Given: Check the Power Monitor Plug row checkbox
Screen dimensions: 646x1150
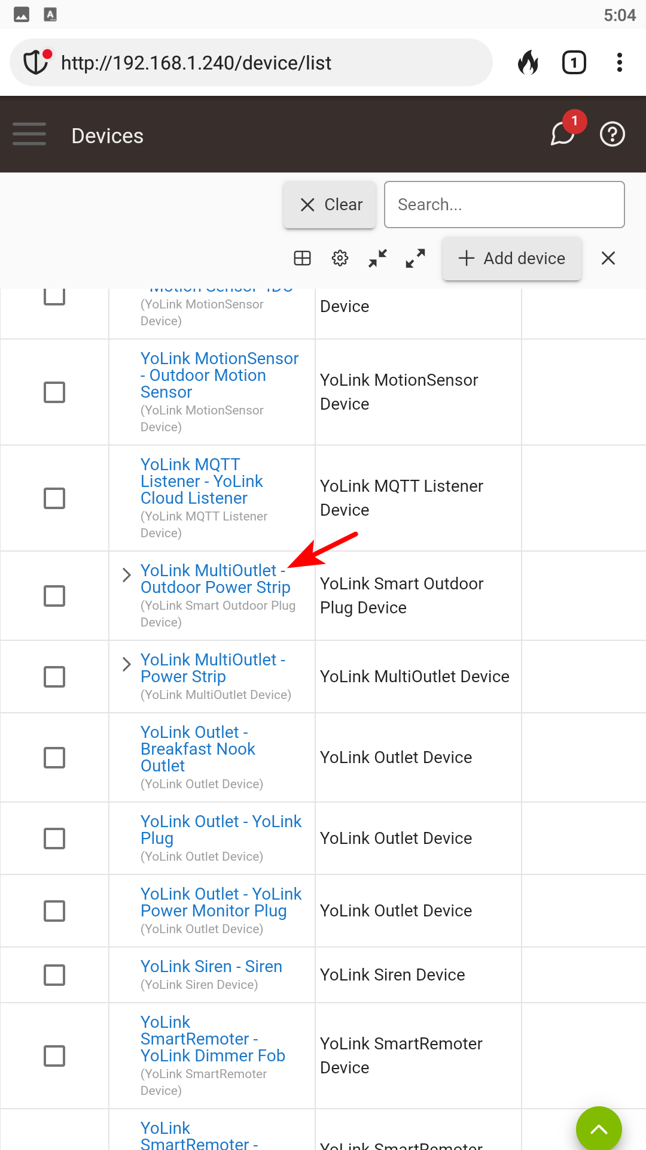Looking at the screenshot, I should [x=54, y=911].
